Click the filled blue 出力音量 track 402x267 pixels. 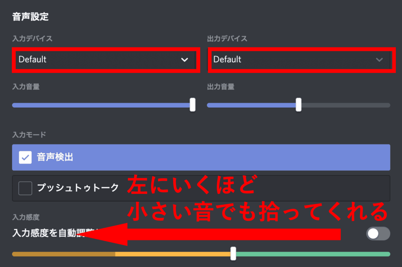click(251, 105)
